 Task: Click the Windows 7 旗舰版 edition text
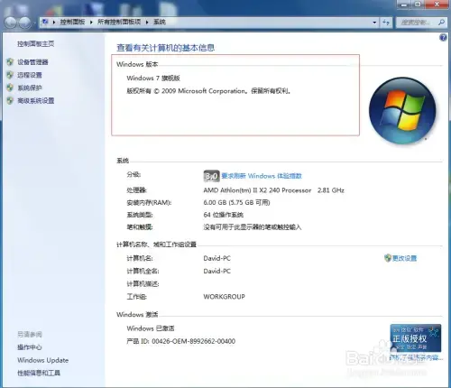153,79
